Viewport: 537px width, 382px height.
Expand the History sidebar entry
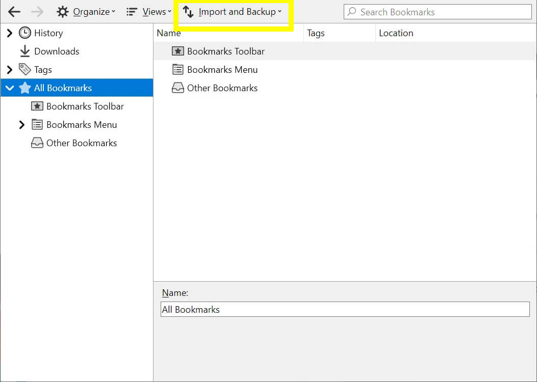[x=9, y=33]
